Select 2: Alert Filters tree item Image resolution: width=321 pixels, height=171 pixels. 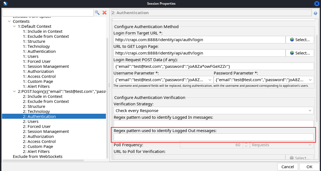36,152
